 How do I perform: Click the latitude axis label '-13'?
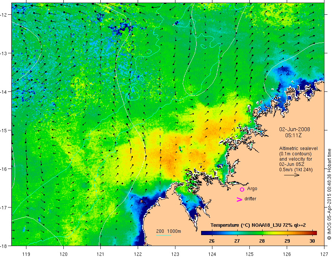[4, 53]
